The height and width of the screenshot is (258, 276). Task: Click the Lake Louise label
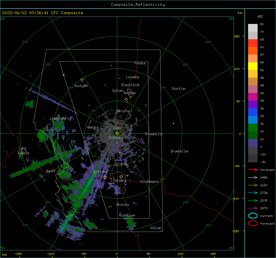[x=24, y=151]
